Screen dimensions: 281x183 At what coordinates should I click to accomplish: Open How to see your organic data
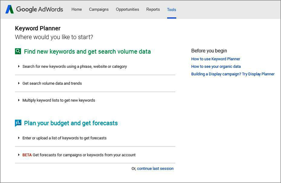click(x=216, y=66)
